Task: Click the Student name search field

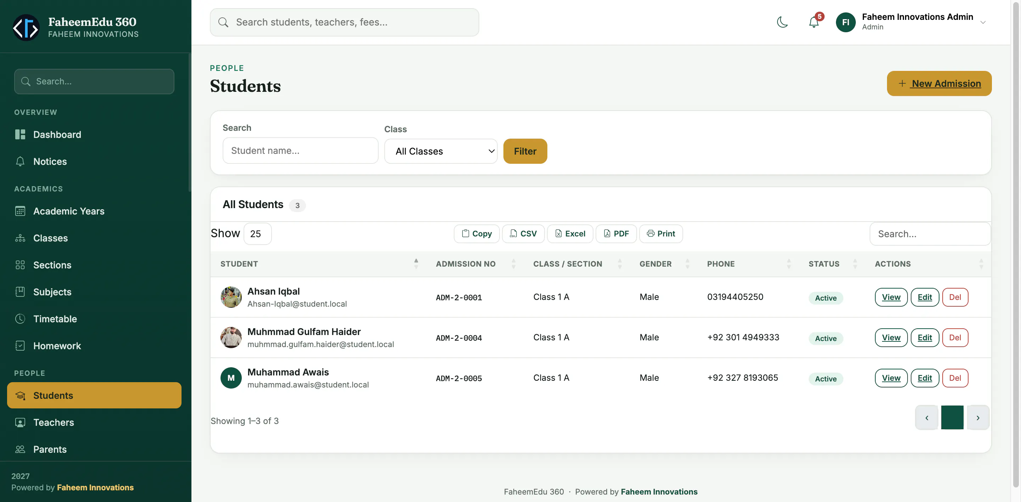Action: tap(300, 151)
